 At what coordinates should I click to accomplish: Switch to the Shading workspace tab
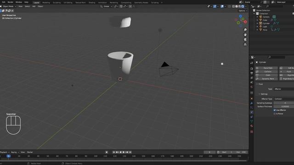click(x=92, y=3)
